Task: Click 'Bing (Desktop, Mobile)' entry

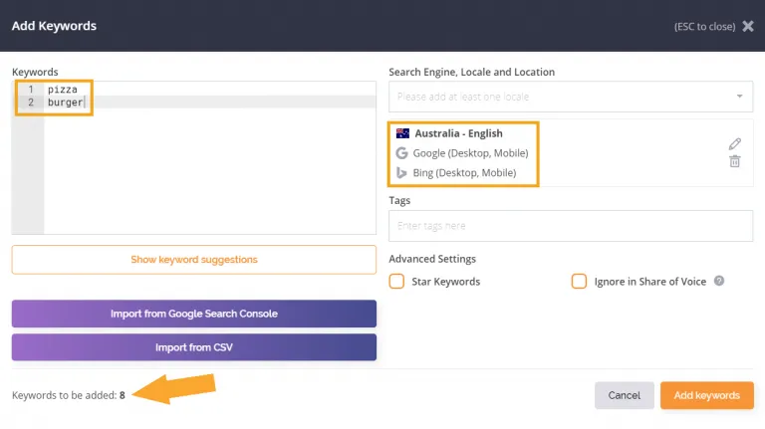Action: pos(464,172)
